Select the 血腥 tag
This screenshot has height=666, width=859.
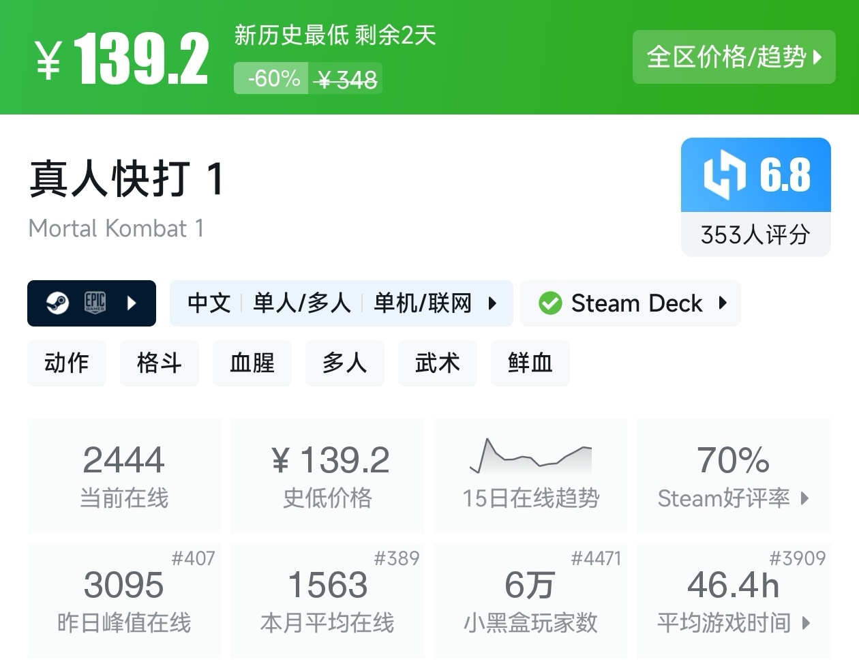coord(252,363)
